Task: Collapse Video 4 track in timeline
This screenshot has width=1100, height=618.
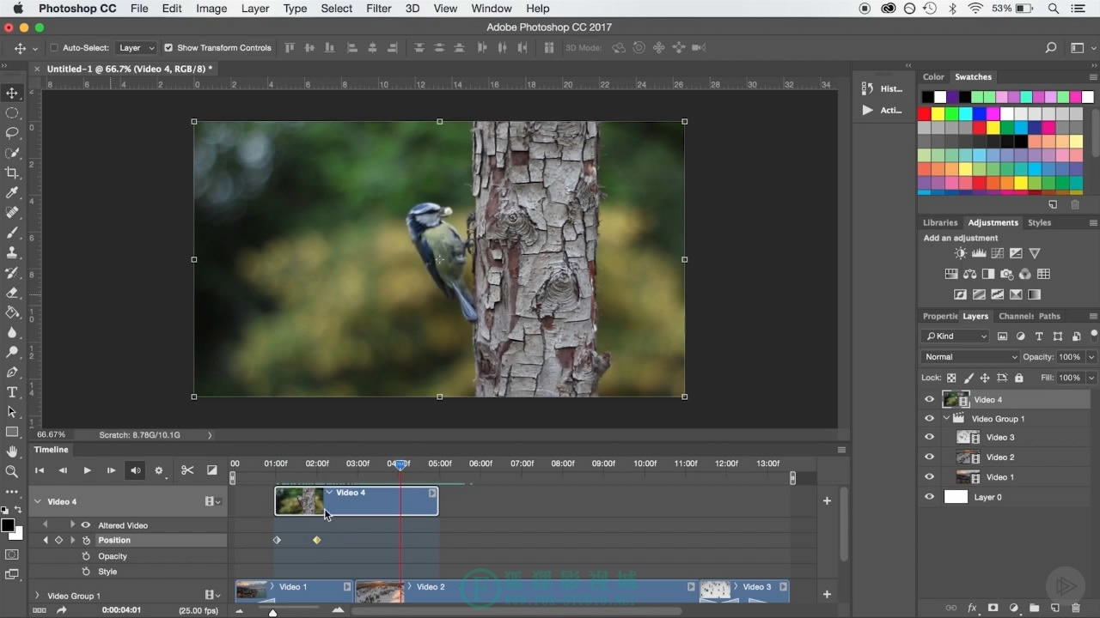Action: (x=37, y=501)
